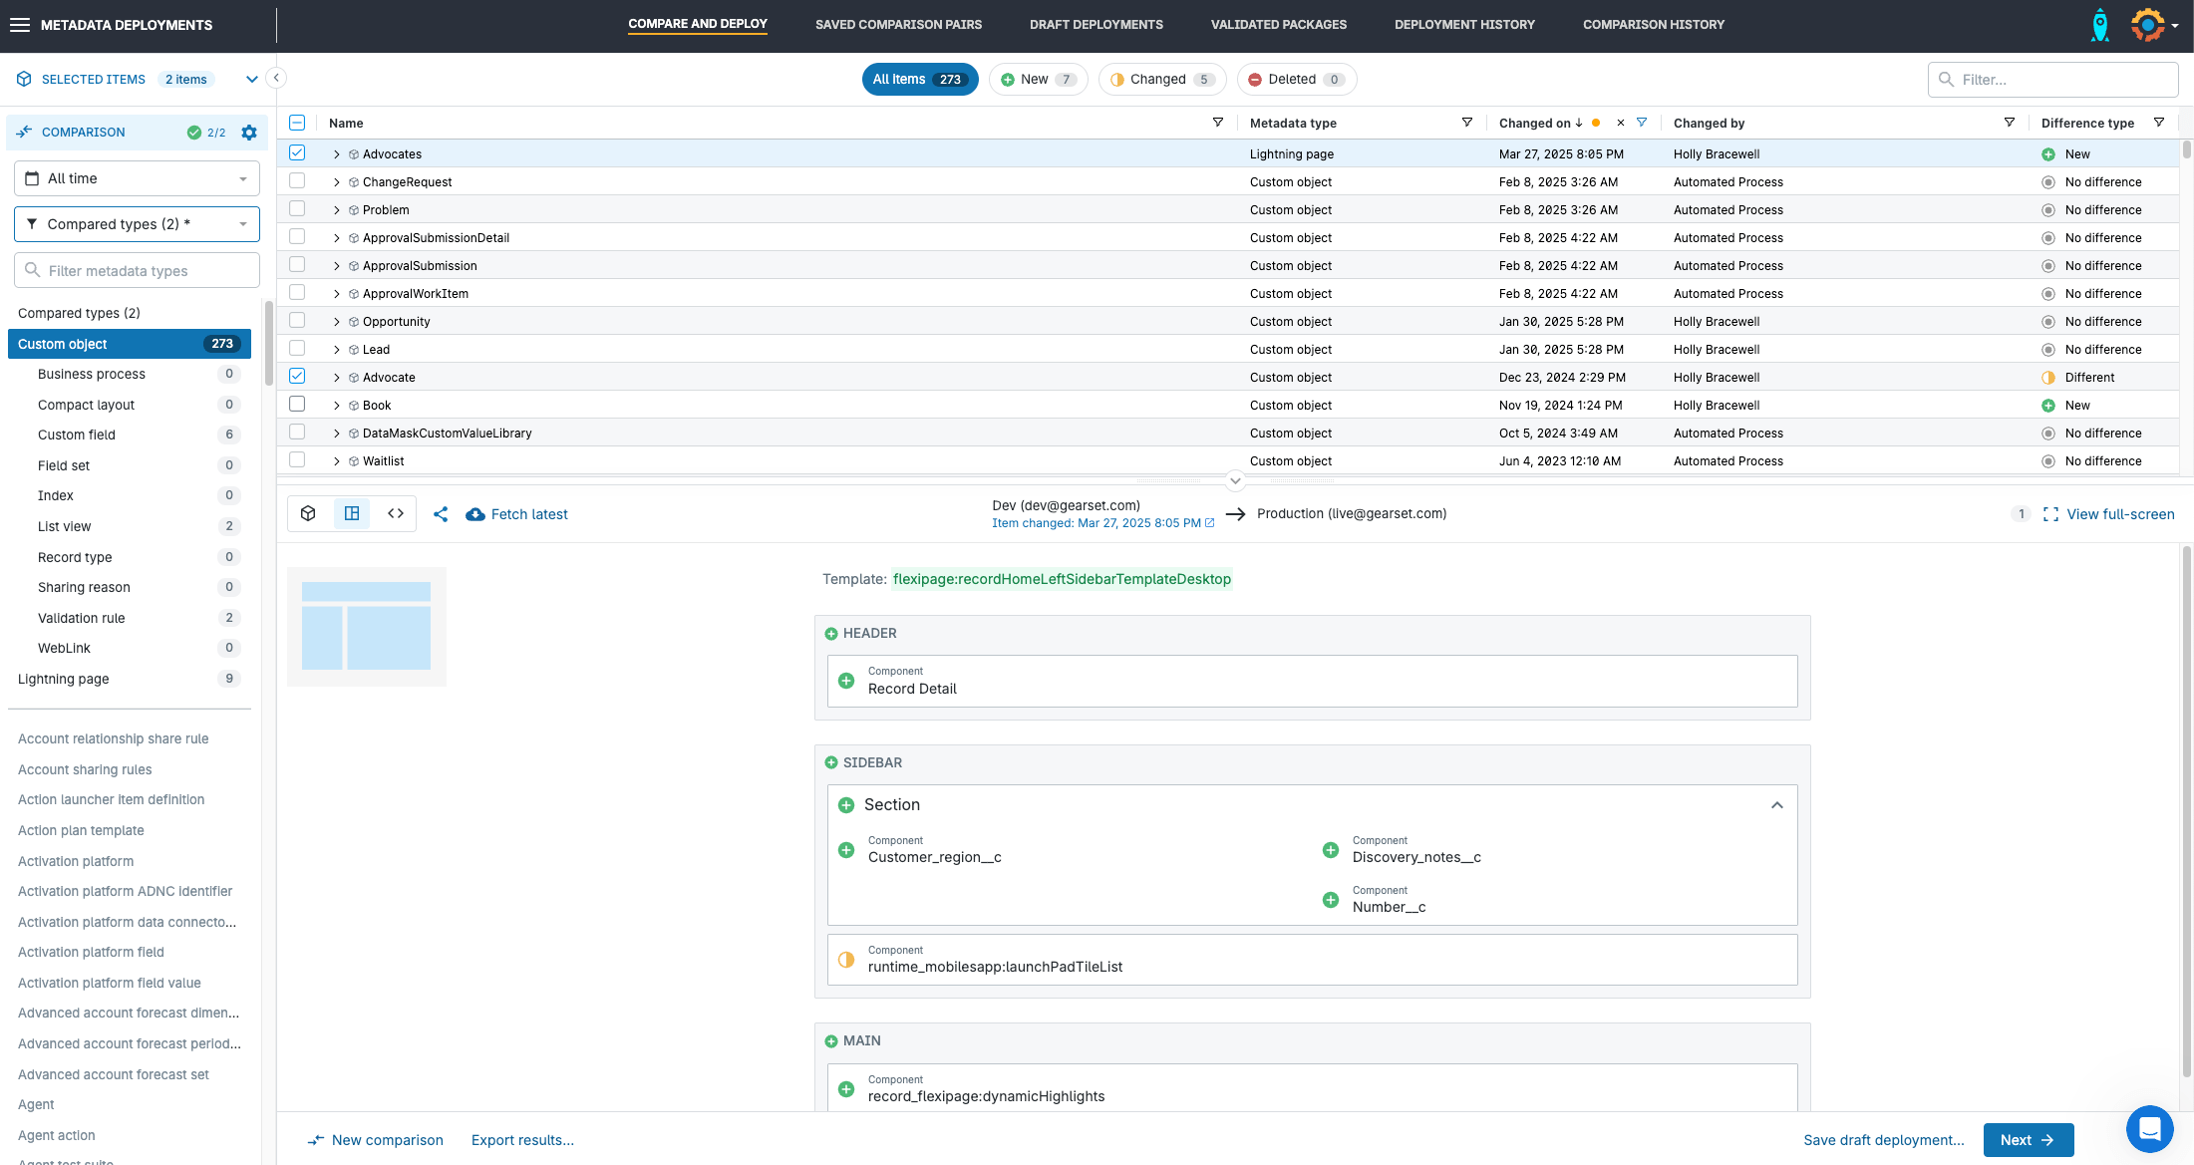Open the object view cube icon

(308, 513)
